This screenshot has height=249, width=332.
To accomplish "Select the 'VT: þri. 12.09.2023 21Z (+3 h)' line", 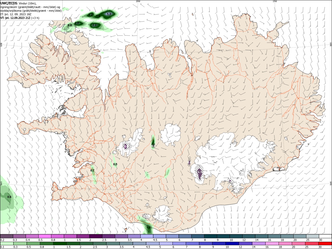I will (20, 18).
